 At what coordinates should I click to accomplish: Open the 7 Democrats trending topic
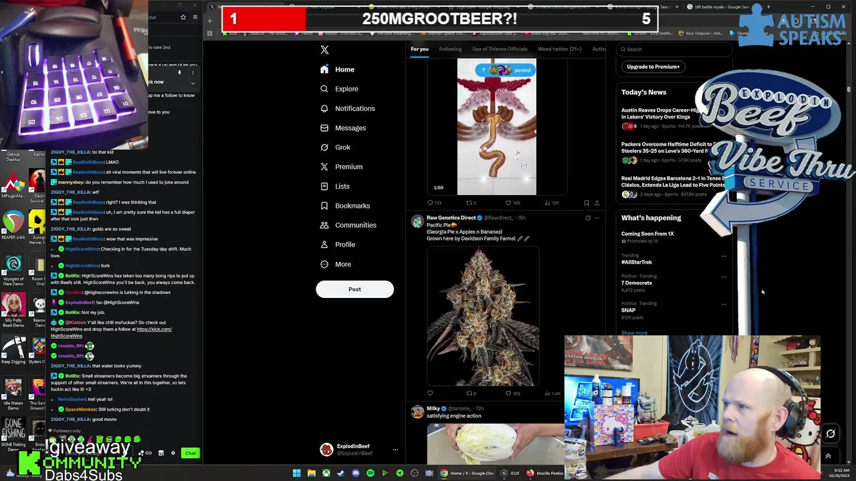point(637,283)
